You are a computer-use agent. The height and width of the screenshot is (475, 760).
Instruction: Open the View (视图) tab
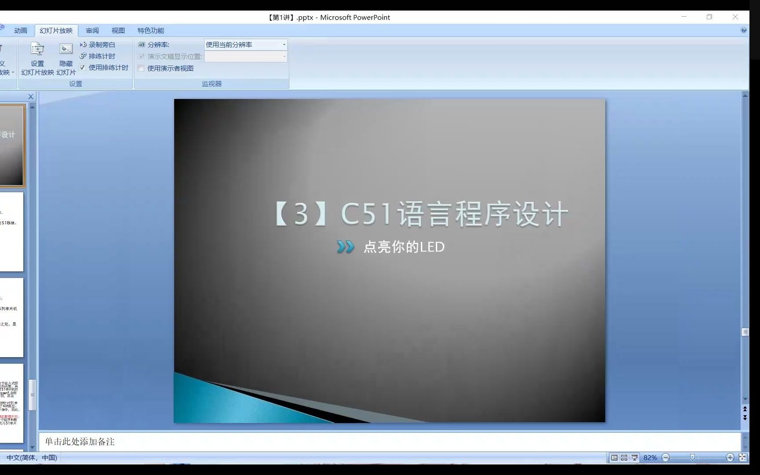coord(118,30)
